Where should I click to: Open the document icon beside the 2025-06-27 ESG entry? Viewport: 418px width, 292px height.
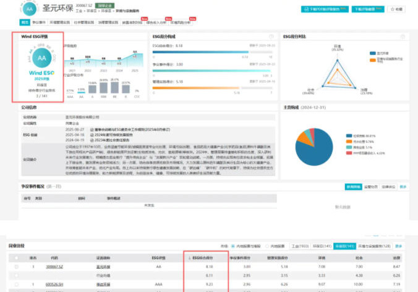pyautogui.click(x=92, y=129)
